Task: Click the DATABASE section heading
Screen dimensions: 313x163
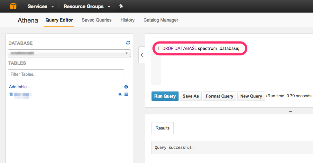Action: [x=21, y=43]
